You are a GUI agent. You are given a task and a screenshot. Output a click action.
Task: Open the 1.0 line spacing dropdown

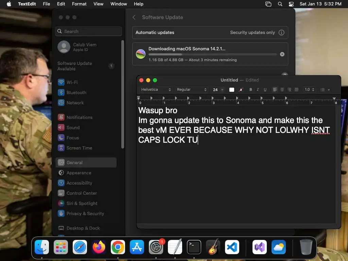pyautogui.click(x=309, y=89)
